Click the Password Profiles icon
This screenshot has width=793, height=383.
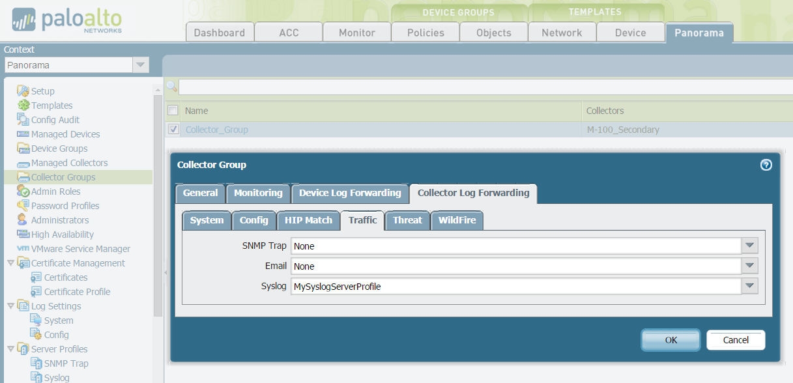click(x=23, y=206)
